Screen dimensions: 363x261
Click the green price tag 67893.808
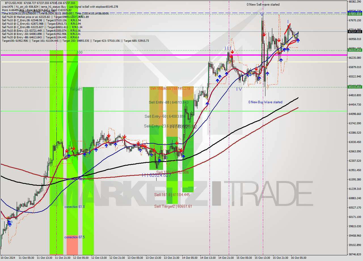pos(354,14)
